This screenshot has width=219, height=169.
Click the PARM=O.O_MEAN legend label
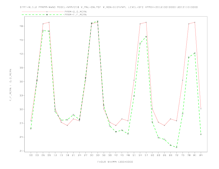point(75,12)
